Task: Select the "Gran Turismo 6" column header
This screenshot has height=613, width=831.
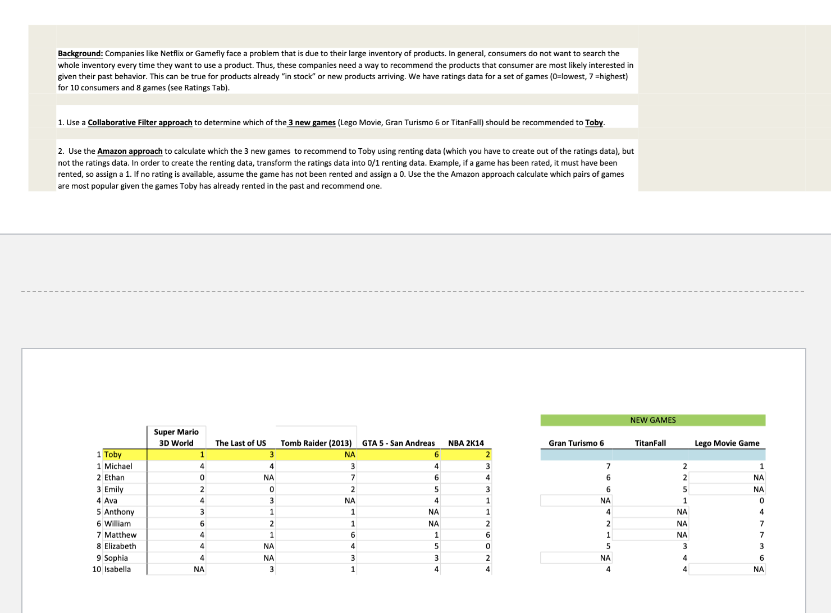Action: pyautogui.click(x=576, y=443)
